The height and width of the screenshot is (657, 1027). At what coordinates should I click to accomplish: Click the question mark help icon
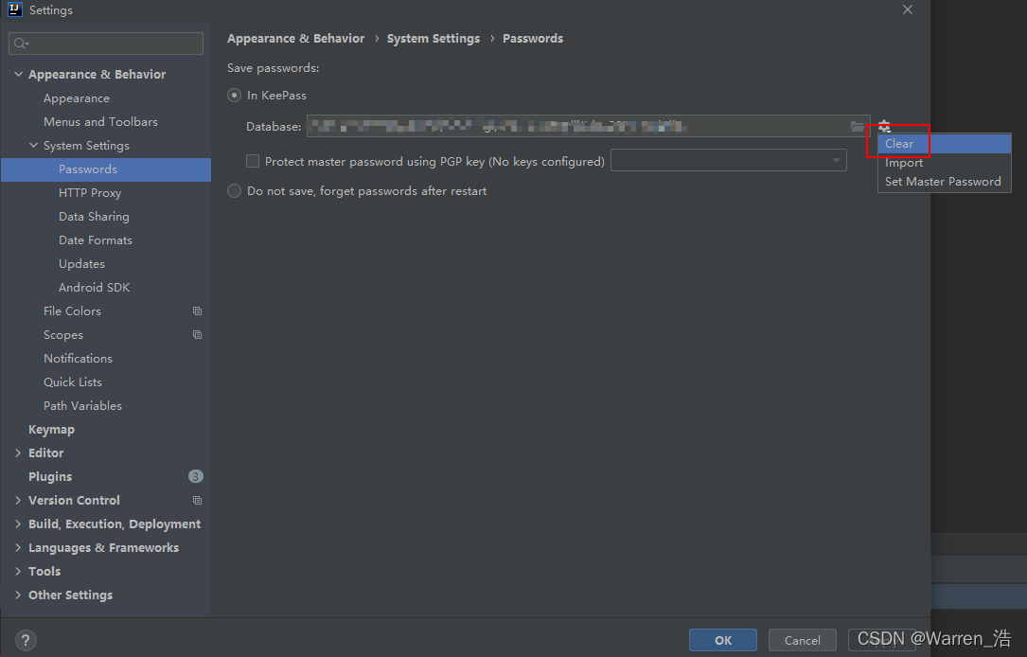26,640
